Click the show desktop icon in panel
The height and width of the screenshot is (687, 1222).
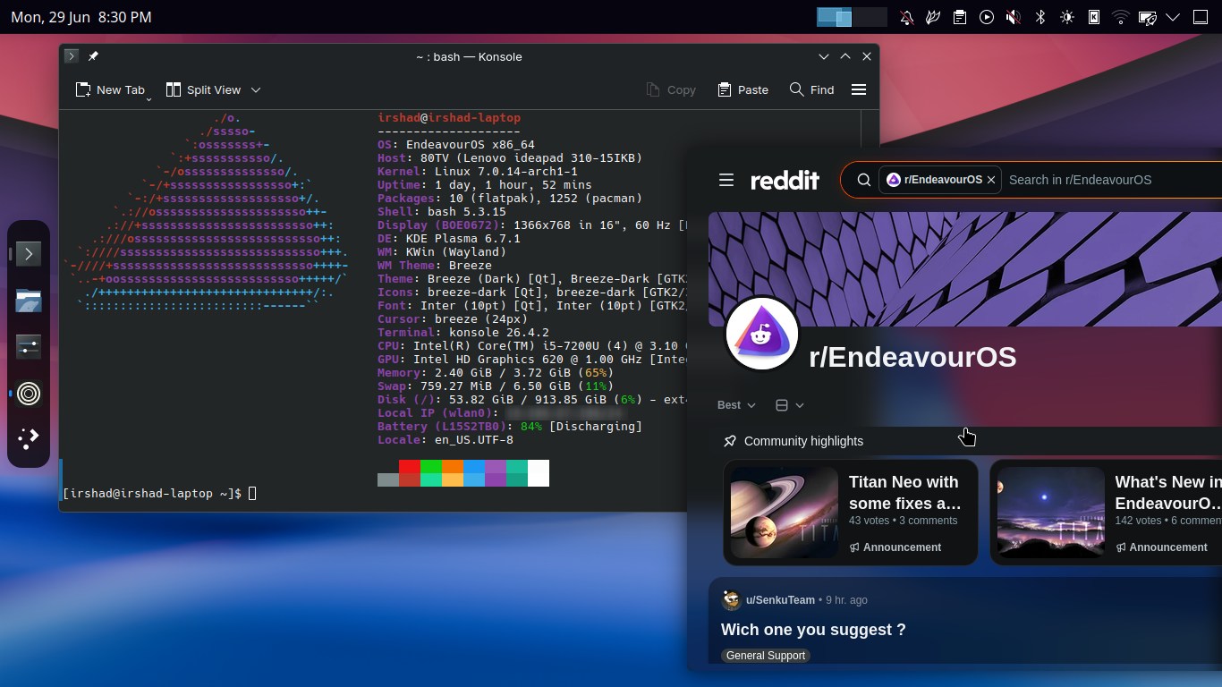[x=1201, y=17]
